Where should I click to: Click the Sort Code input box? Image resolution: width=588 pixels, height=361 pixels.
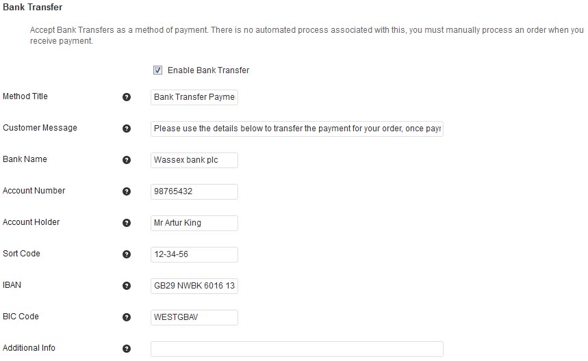194,254
